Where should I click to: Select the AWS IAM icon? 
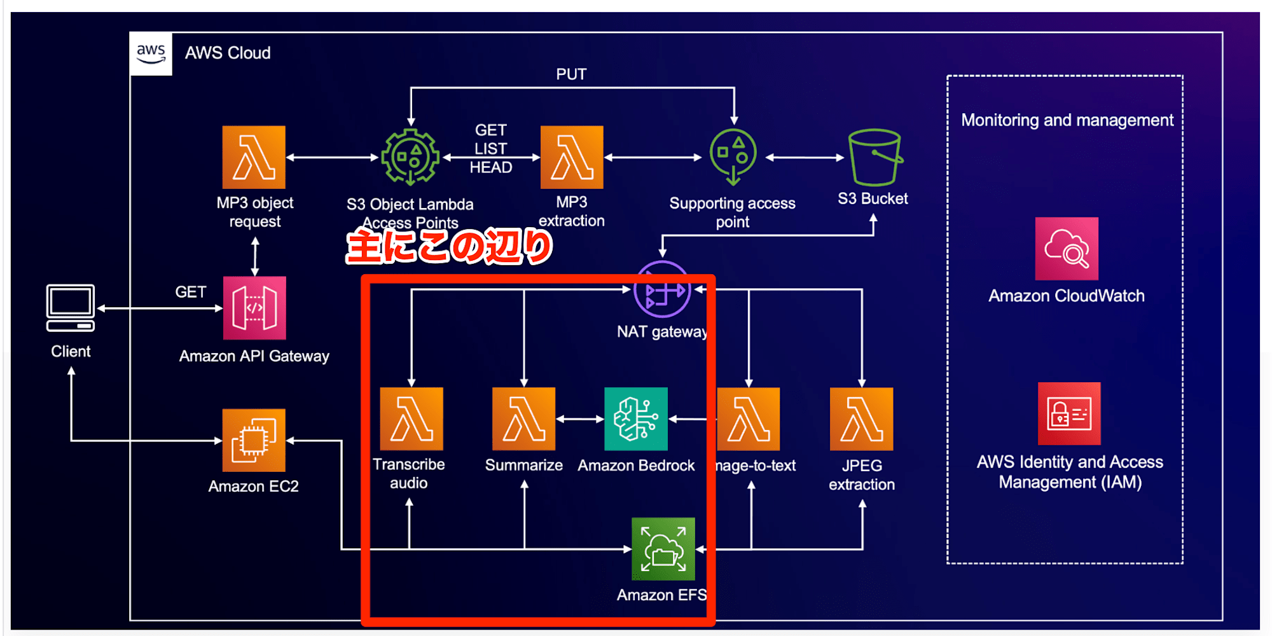click(1069, 413)
